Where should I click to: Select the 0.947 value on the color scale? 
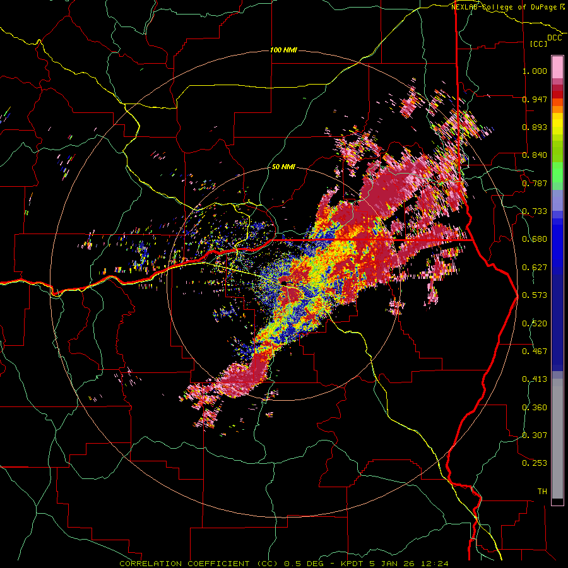tap(535, 99)
